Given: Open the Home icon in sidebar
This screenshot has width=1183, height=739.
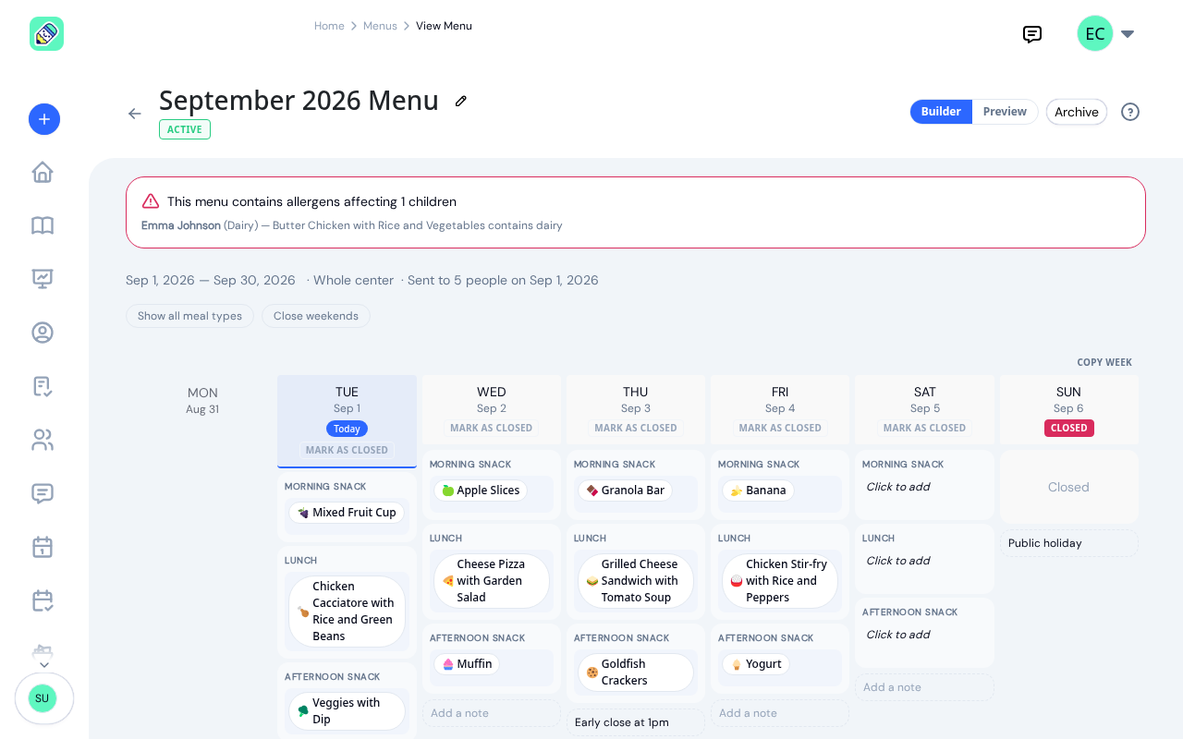Looking at the screenshot, I should tap(43, 173).
